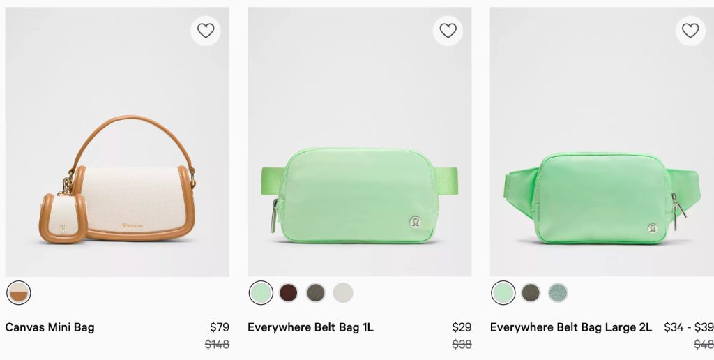This screenshot has height=360, width=714.
Task: Select the dark grey swatch for Belt Bag 1L
Action: tap(316, 293)
